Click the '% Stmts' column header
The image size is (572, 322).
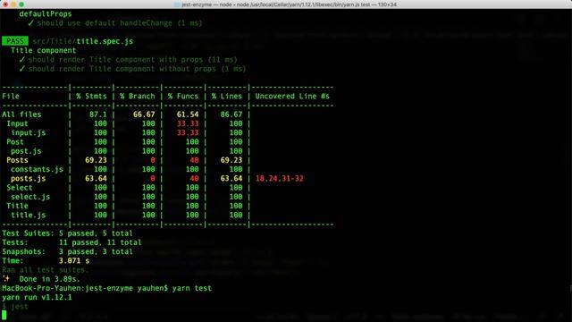point(91,96)
